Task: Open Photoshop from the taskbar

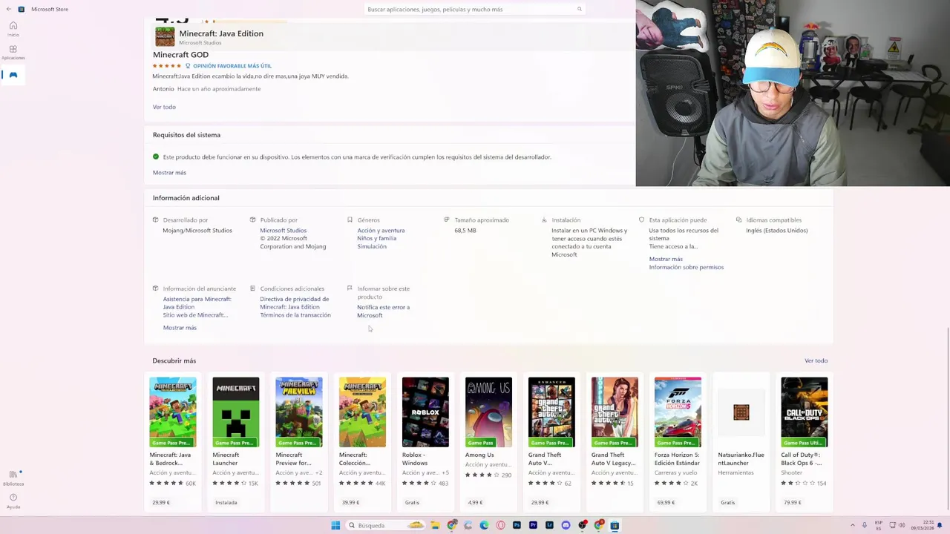Action: point(517,525)
